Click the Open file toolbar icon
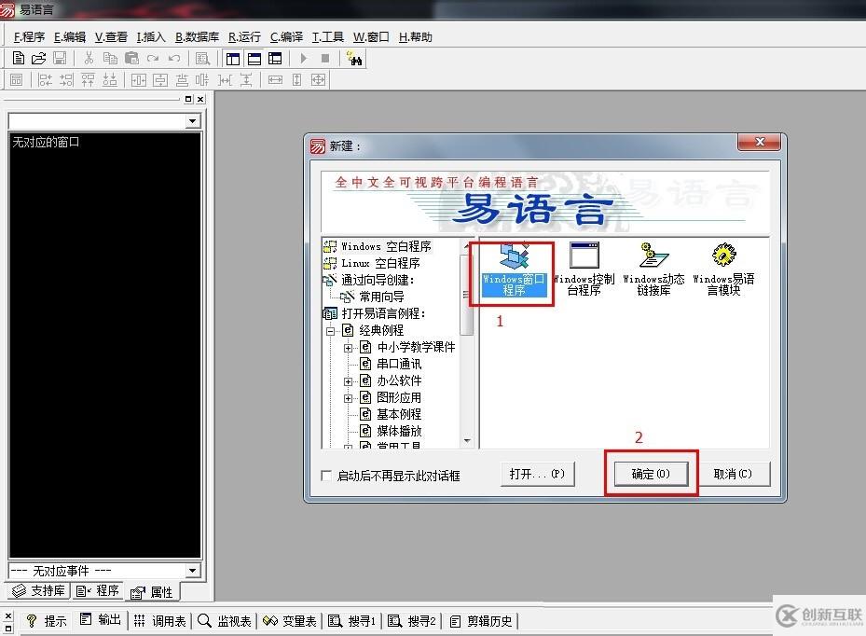Image resolution: width=866 pixels, height=636 pixels. [37, 58]
